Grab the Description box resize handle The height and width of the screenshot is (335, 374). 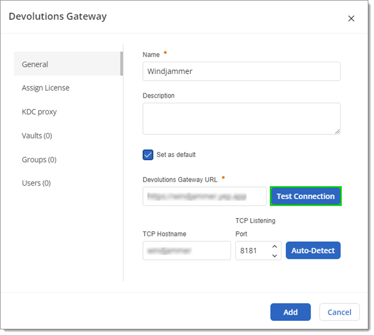point(337,132)
